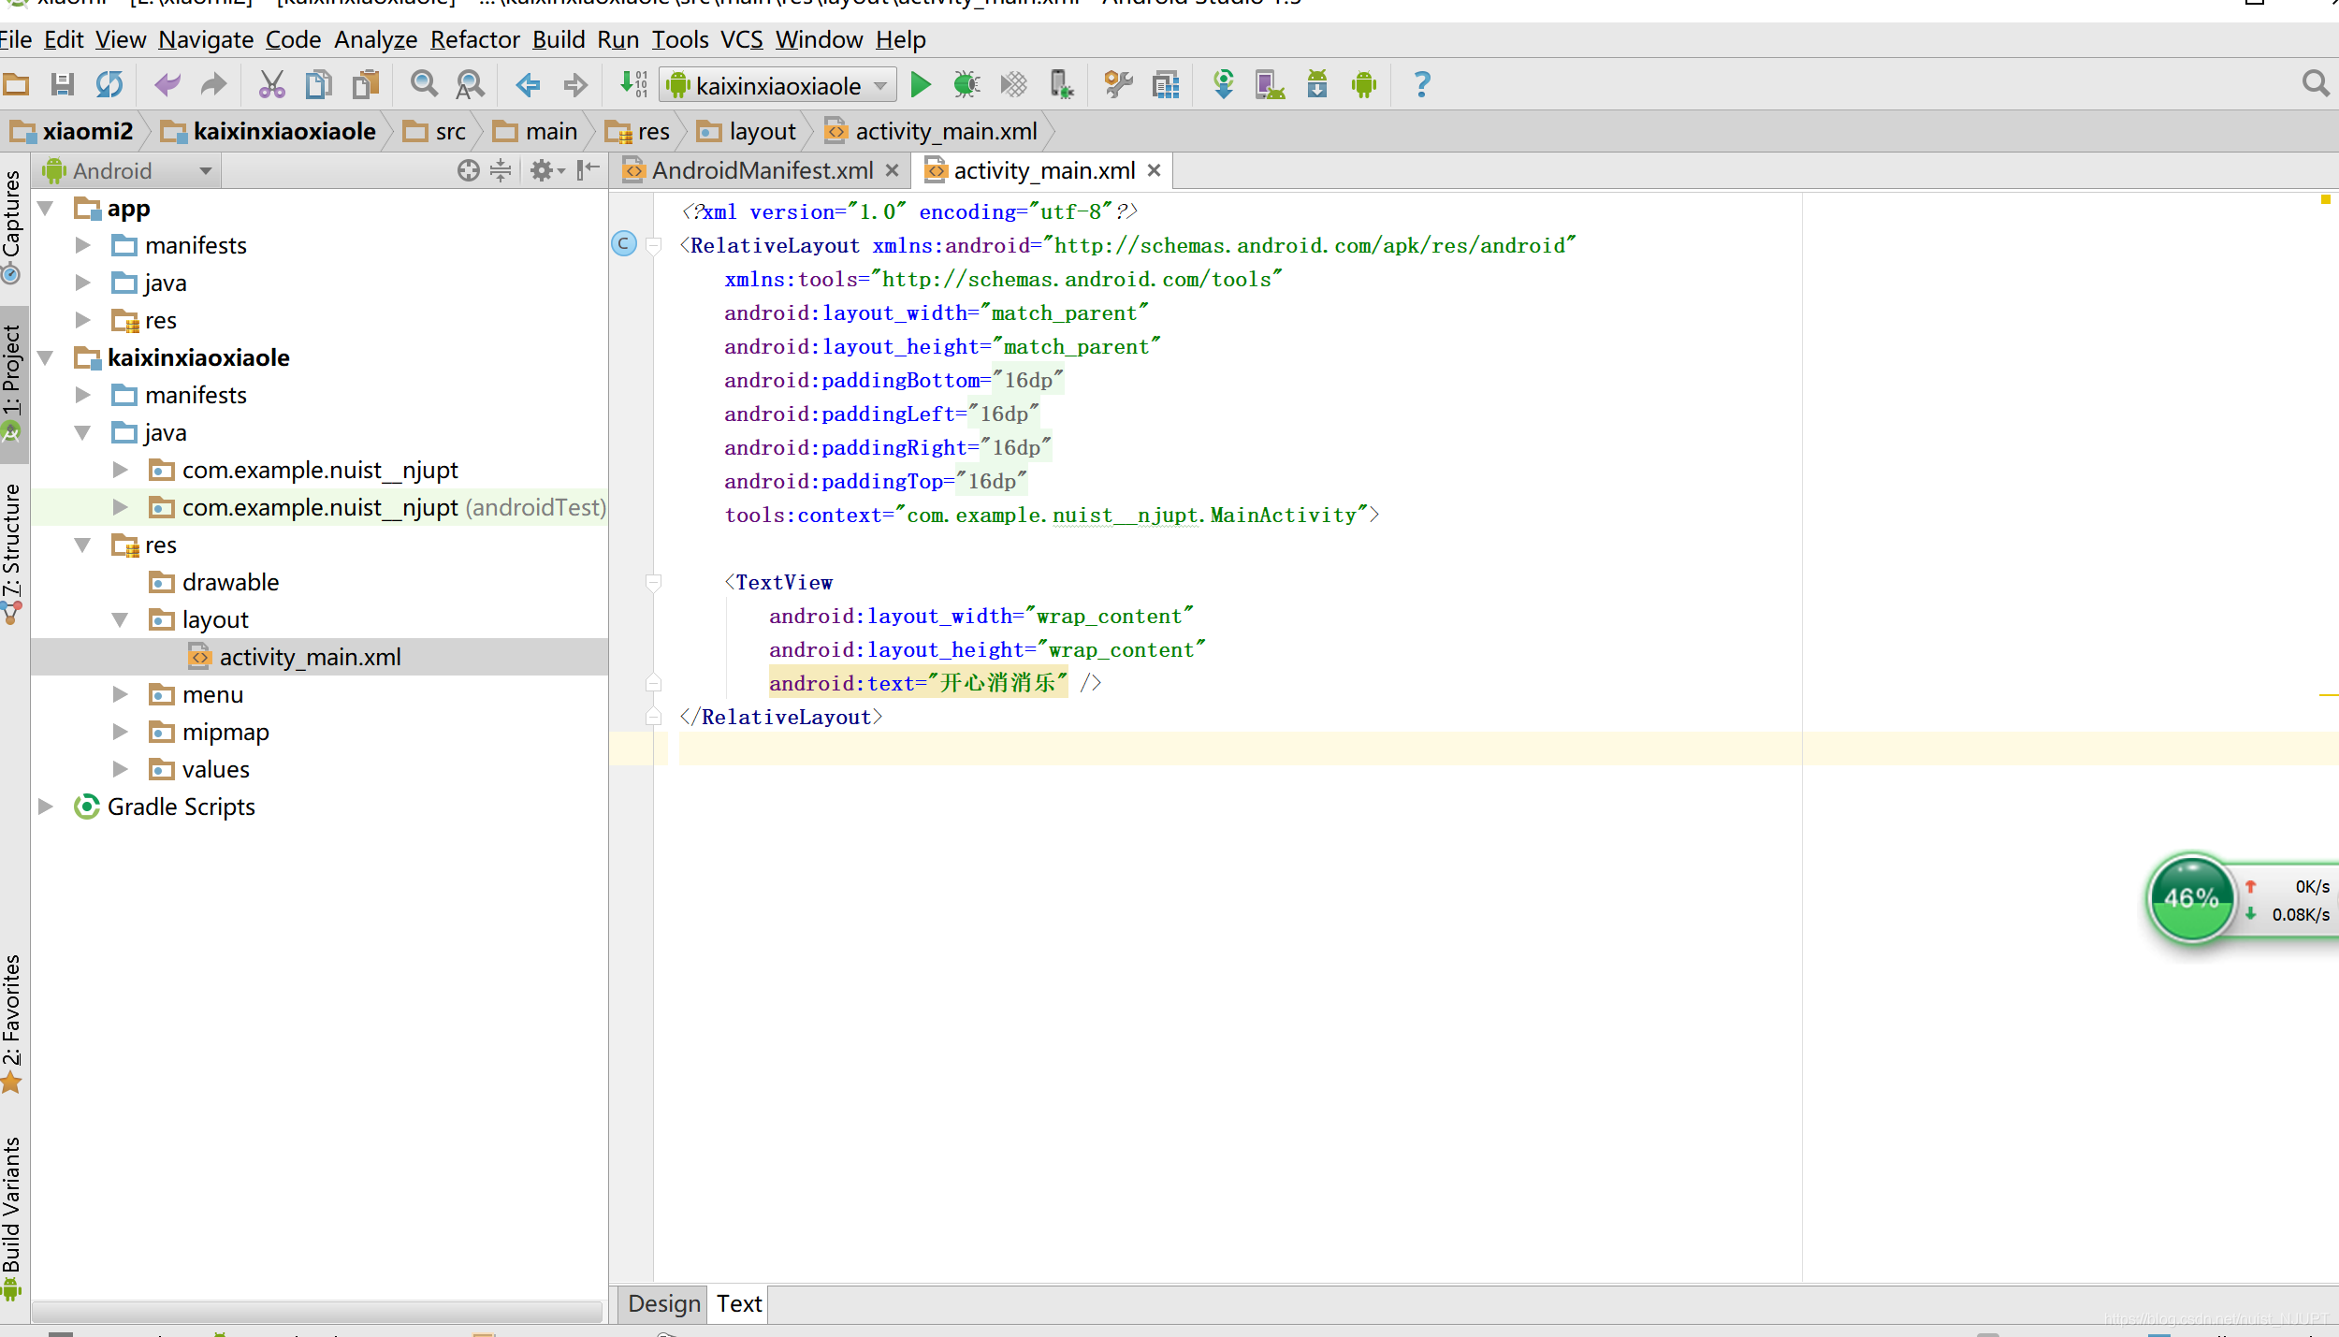Viewport: 2339px width, 1337px height.
Task: Click the Sync Project with Gradle icon
Action: point(1223,85)
